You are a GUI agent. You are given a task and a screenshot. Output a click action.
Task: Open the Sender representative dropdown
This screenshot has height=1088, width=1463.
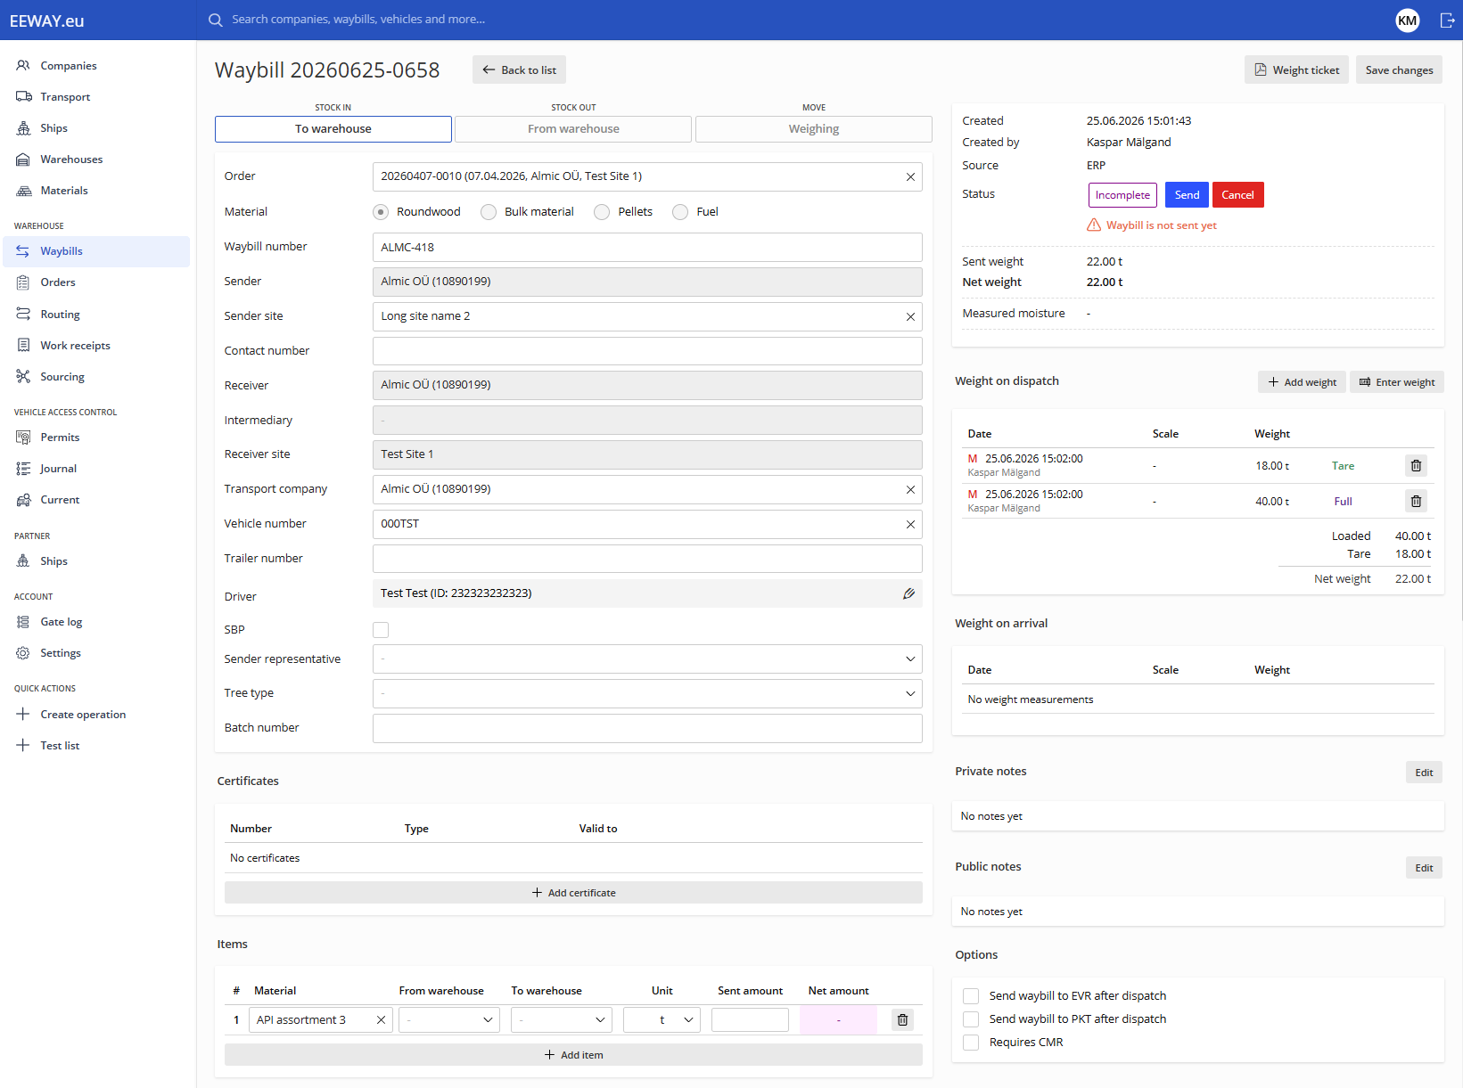click(647, 659)
